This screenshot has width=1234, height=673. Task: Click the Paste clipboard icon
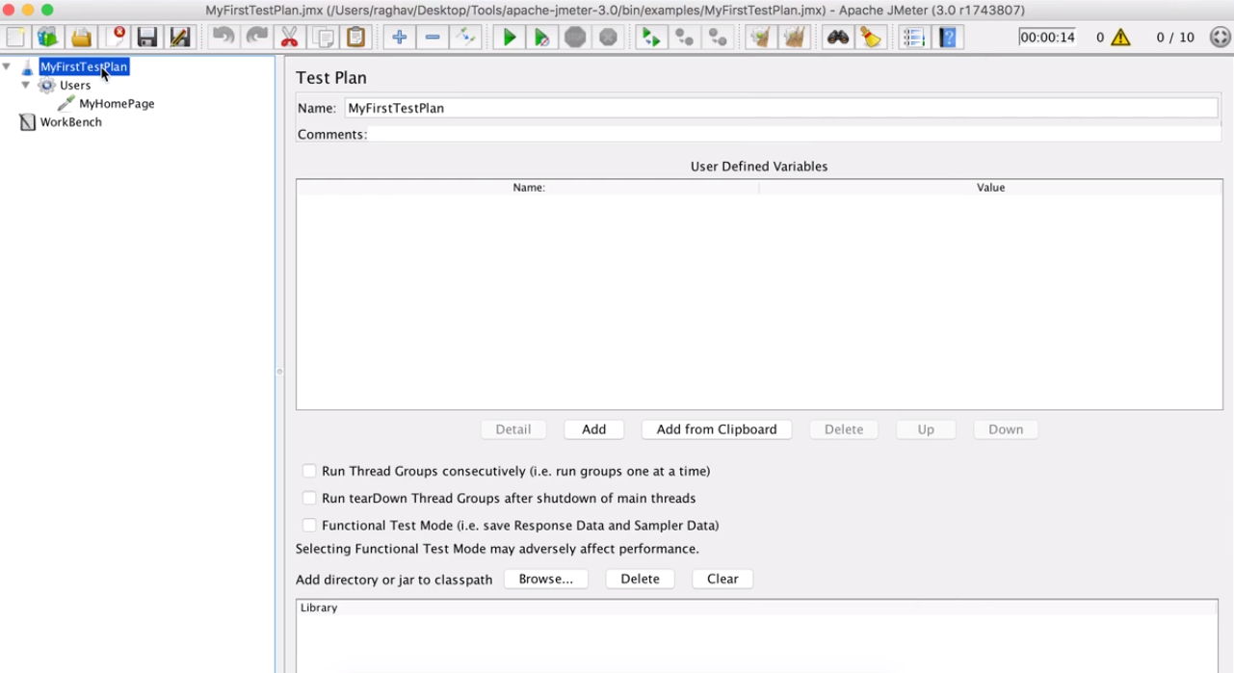pos(355,38)
